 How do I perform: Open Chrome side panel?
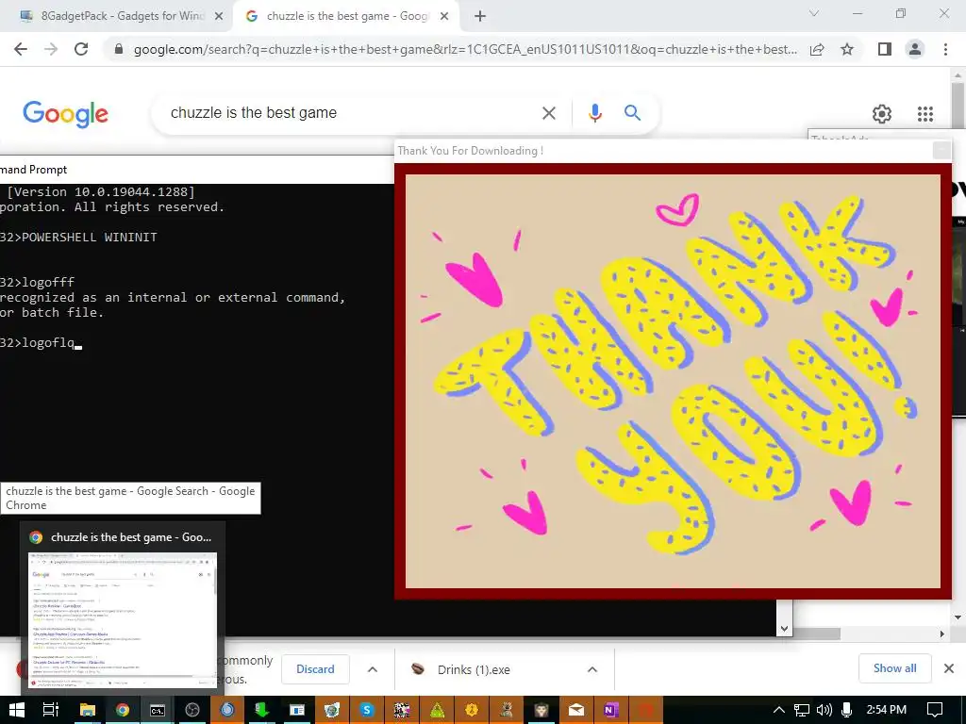[885, 49]
